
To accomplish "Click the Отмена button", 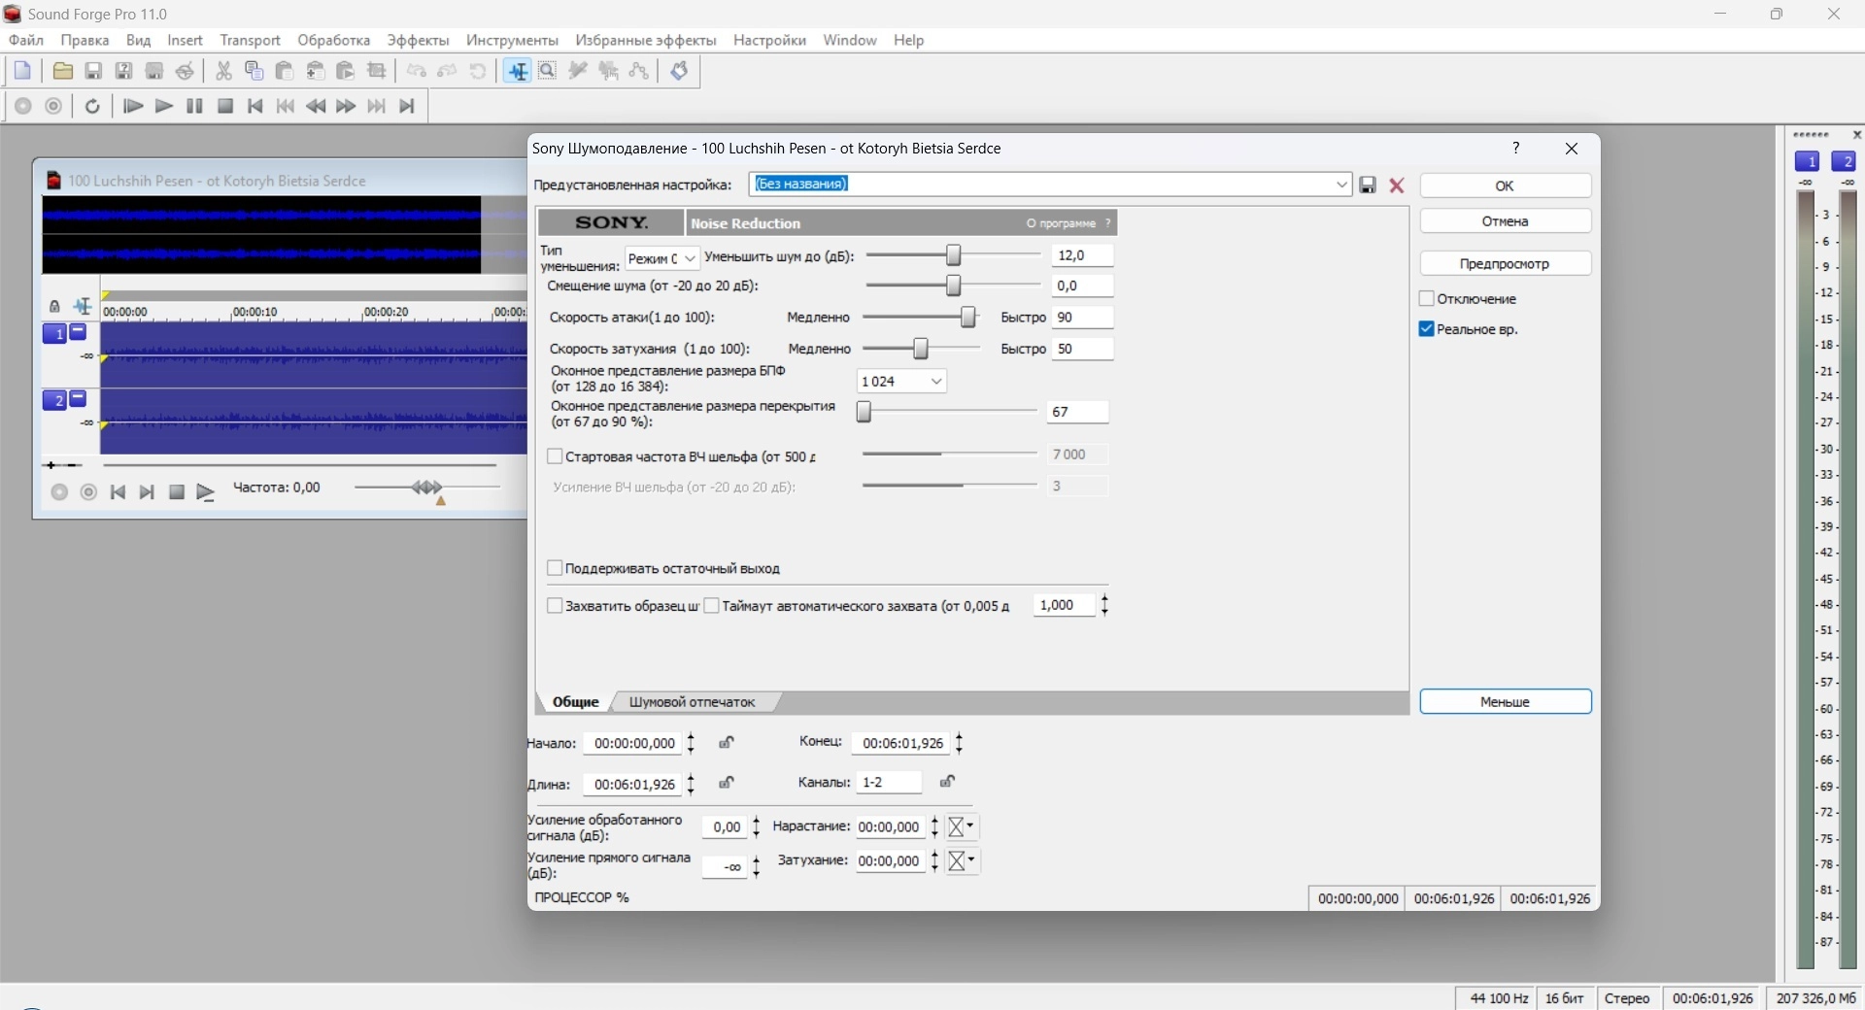I will [1505, 221].
